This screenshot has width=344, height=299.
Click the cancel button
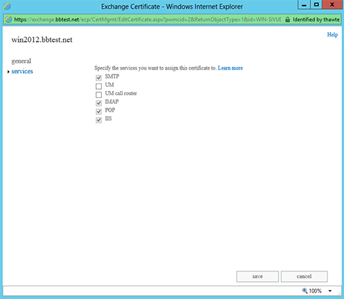coord(304,276)
